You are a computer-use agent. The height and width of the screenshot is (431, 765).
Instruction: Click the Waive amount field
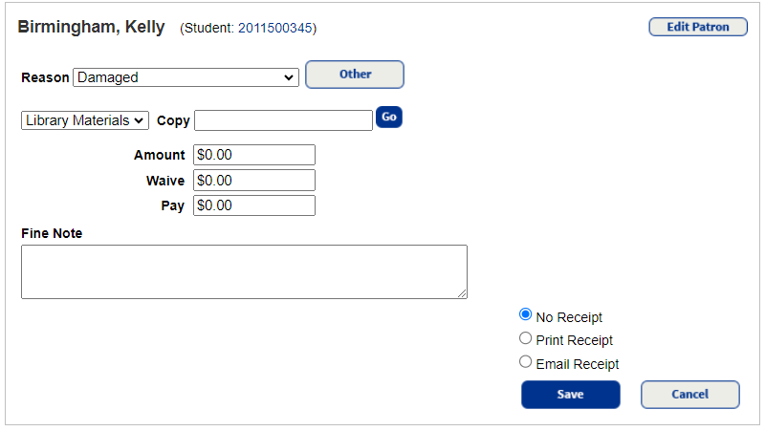click(x=253, y=180)
